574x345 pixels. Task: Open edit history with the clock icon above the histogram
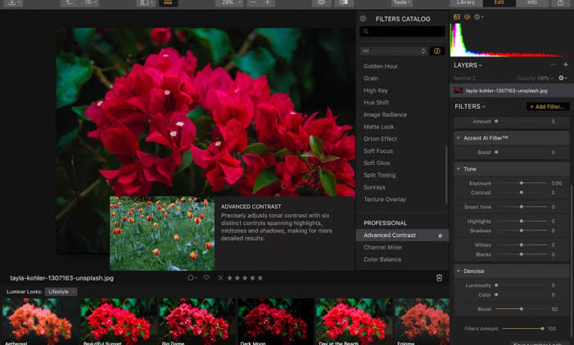[x=476, y=17]
